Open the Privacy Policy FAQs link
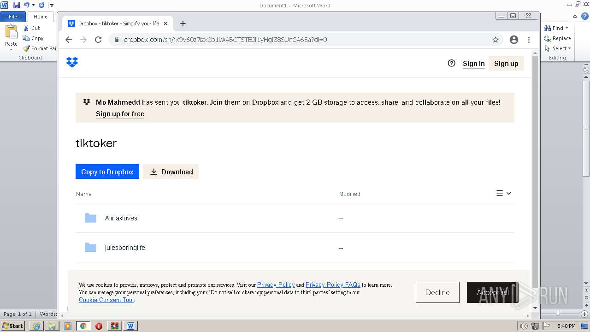Viewport: 590px width, 332px height. [333, 285]
